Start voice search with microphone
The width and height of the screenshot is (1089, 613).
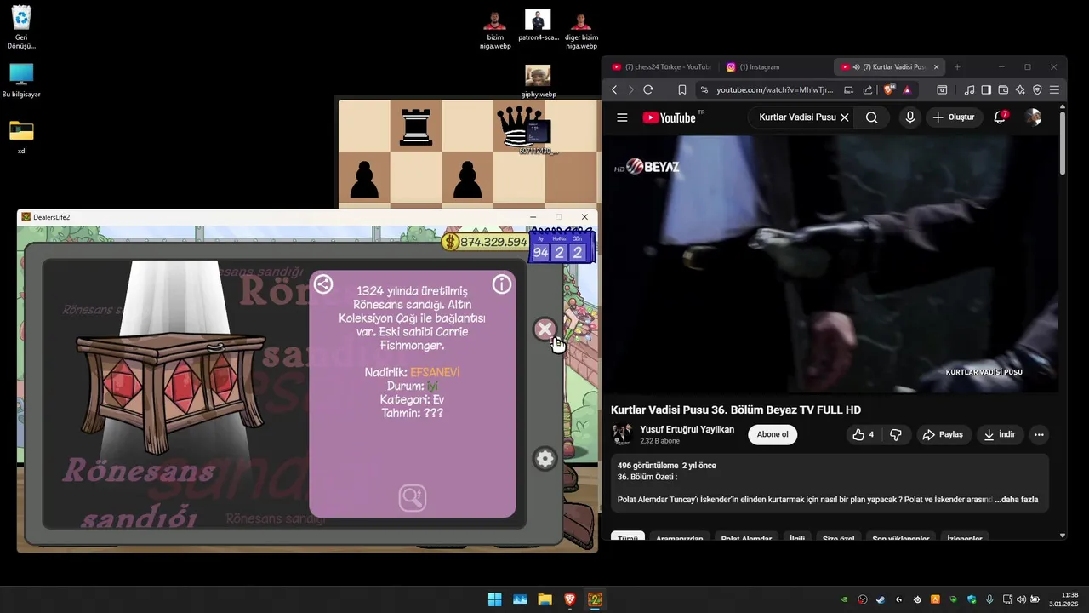click(x=910, y=117)
